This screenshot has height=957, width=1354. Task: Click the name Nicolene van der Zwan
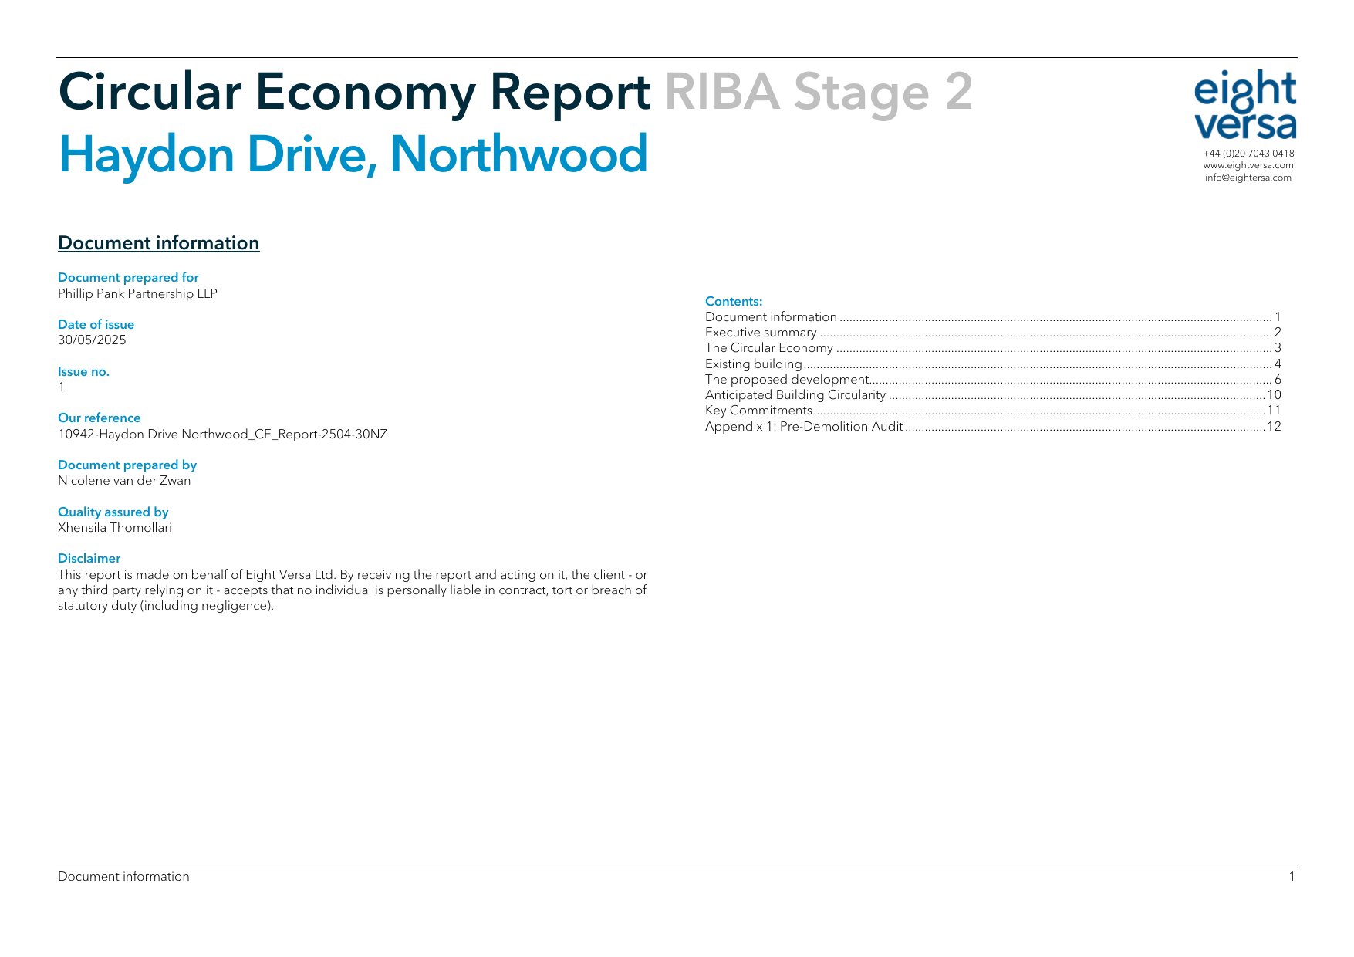(124, 481)
